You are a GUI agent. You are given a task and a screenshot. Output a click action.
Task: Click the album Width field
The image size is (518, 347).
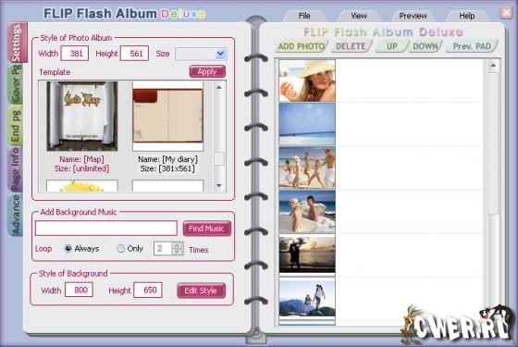coord(75,54)
